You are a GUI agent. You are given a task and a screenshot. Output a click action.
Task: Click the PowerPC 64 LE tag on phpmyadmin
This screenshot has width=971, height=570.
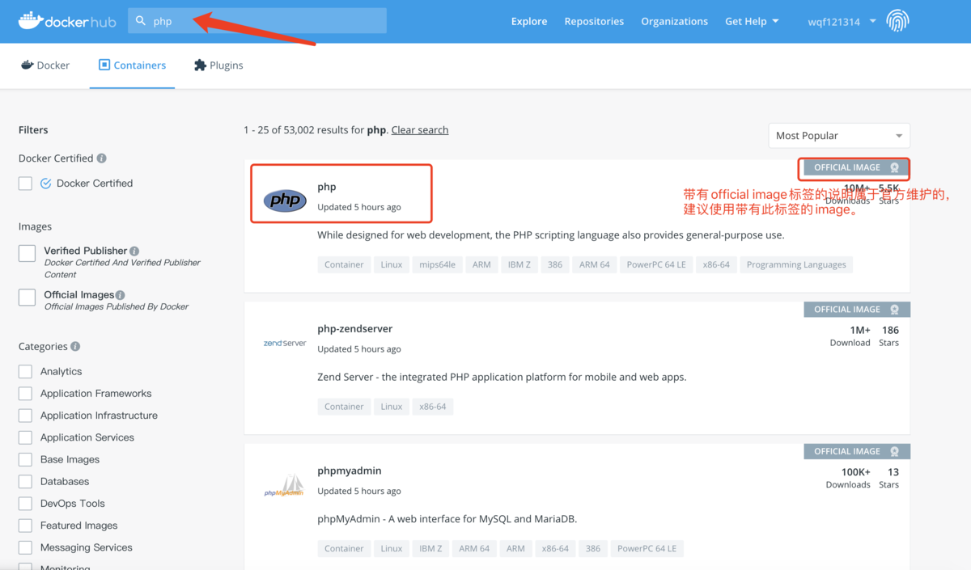(647, 548)
